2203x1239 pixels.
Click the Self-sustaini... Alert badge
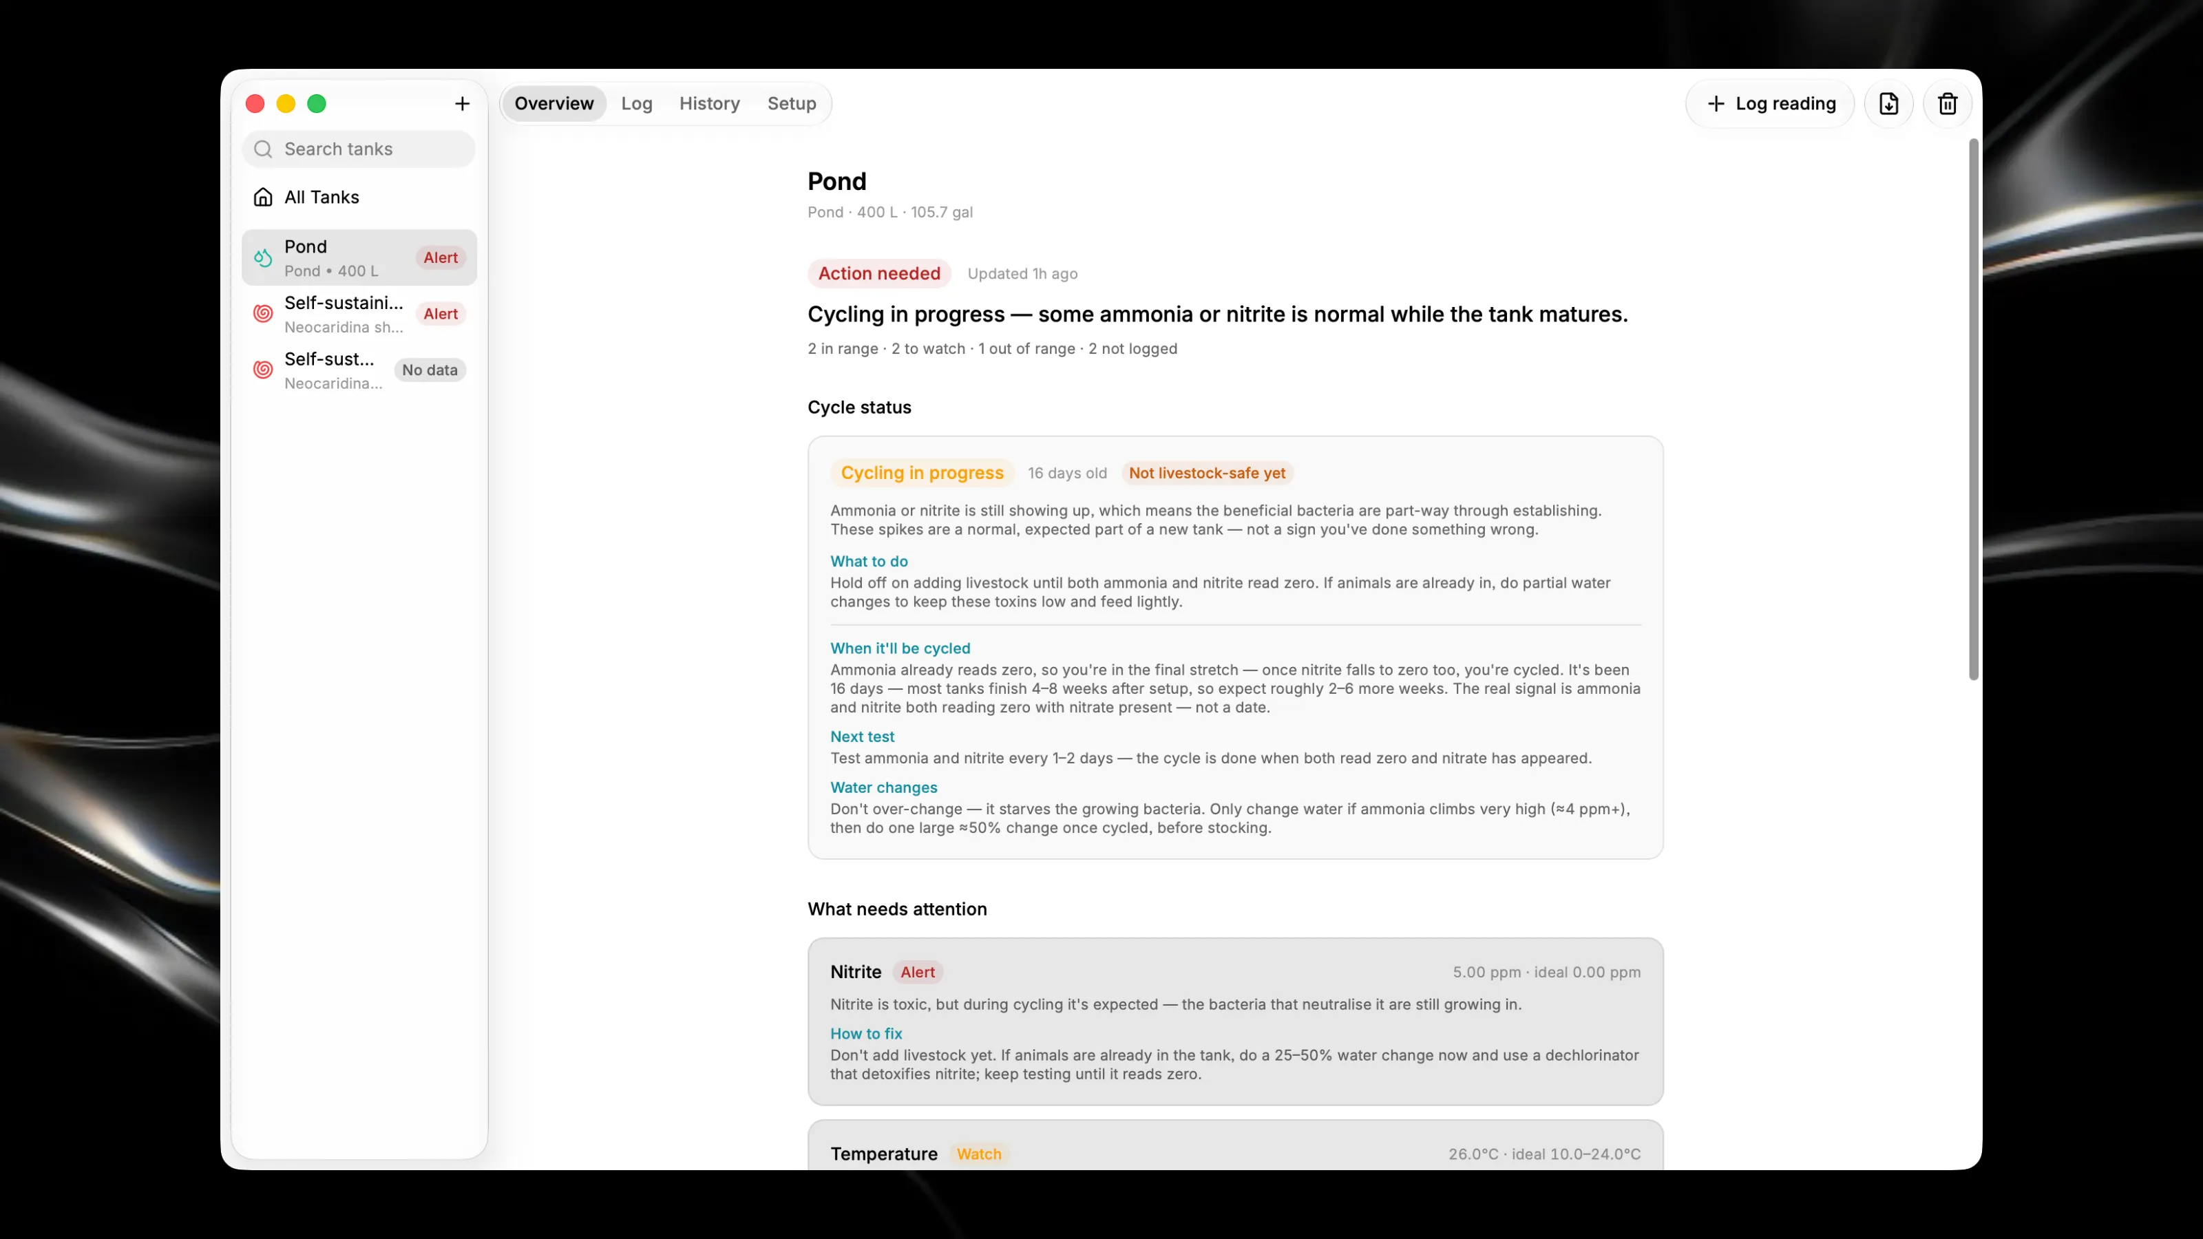point(441,314)
